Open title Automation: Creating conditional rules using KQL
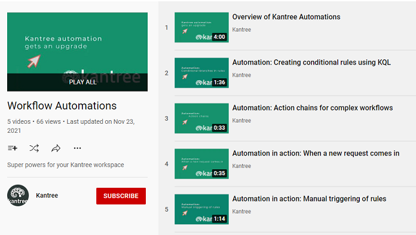The width and height of the screenshot is (416, 235). click(x=311, y=62)
